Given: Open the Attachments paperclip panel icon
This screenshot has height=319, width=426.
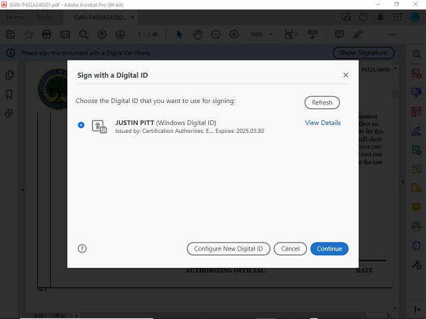Looking at the screenshot, I should (x=9, y=113).
